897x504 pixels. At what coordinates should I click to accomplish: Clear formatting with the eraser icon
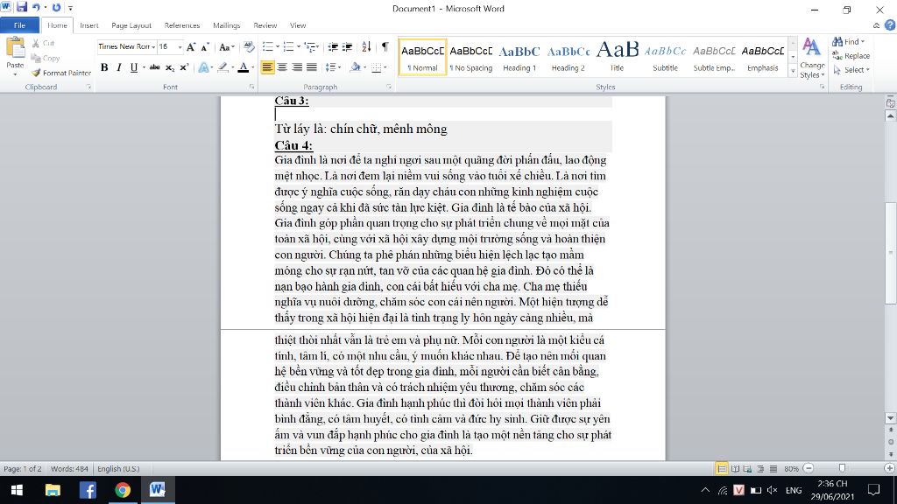point(248,47)
